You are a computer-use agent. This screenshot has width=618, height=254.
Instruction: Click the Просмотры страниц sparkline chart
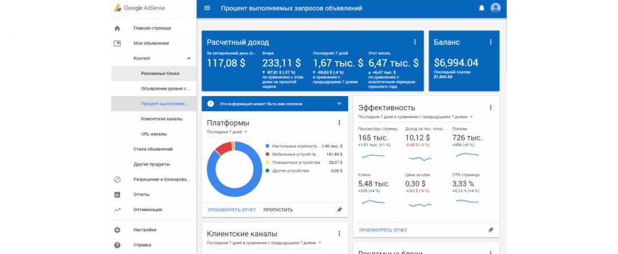coord(373,156)
